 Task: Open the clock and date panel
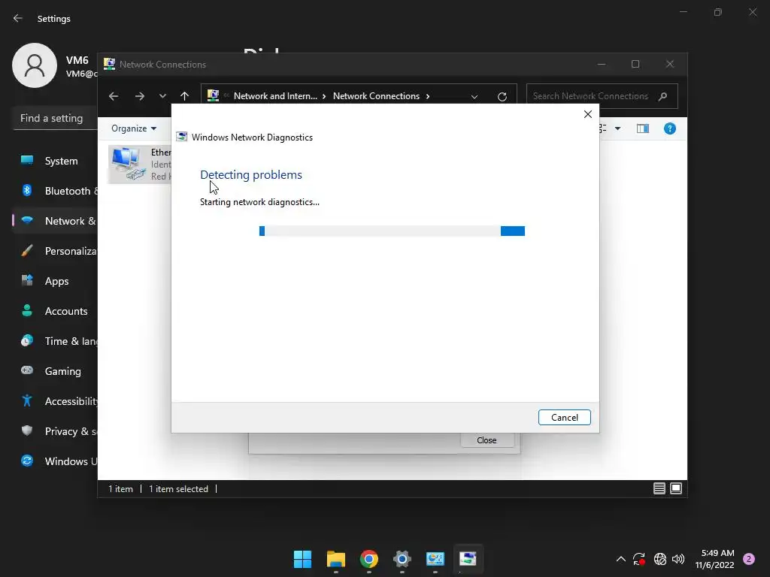(x=714, y=559)
